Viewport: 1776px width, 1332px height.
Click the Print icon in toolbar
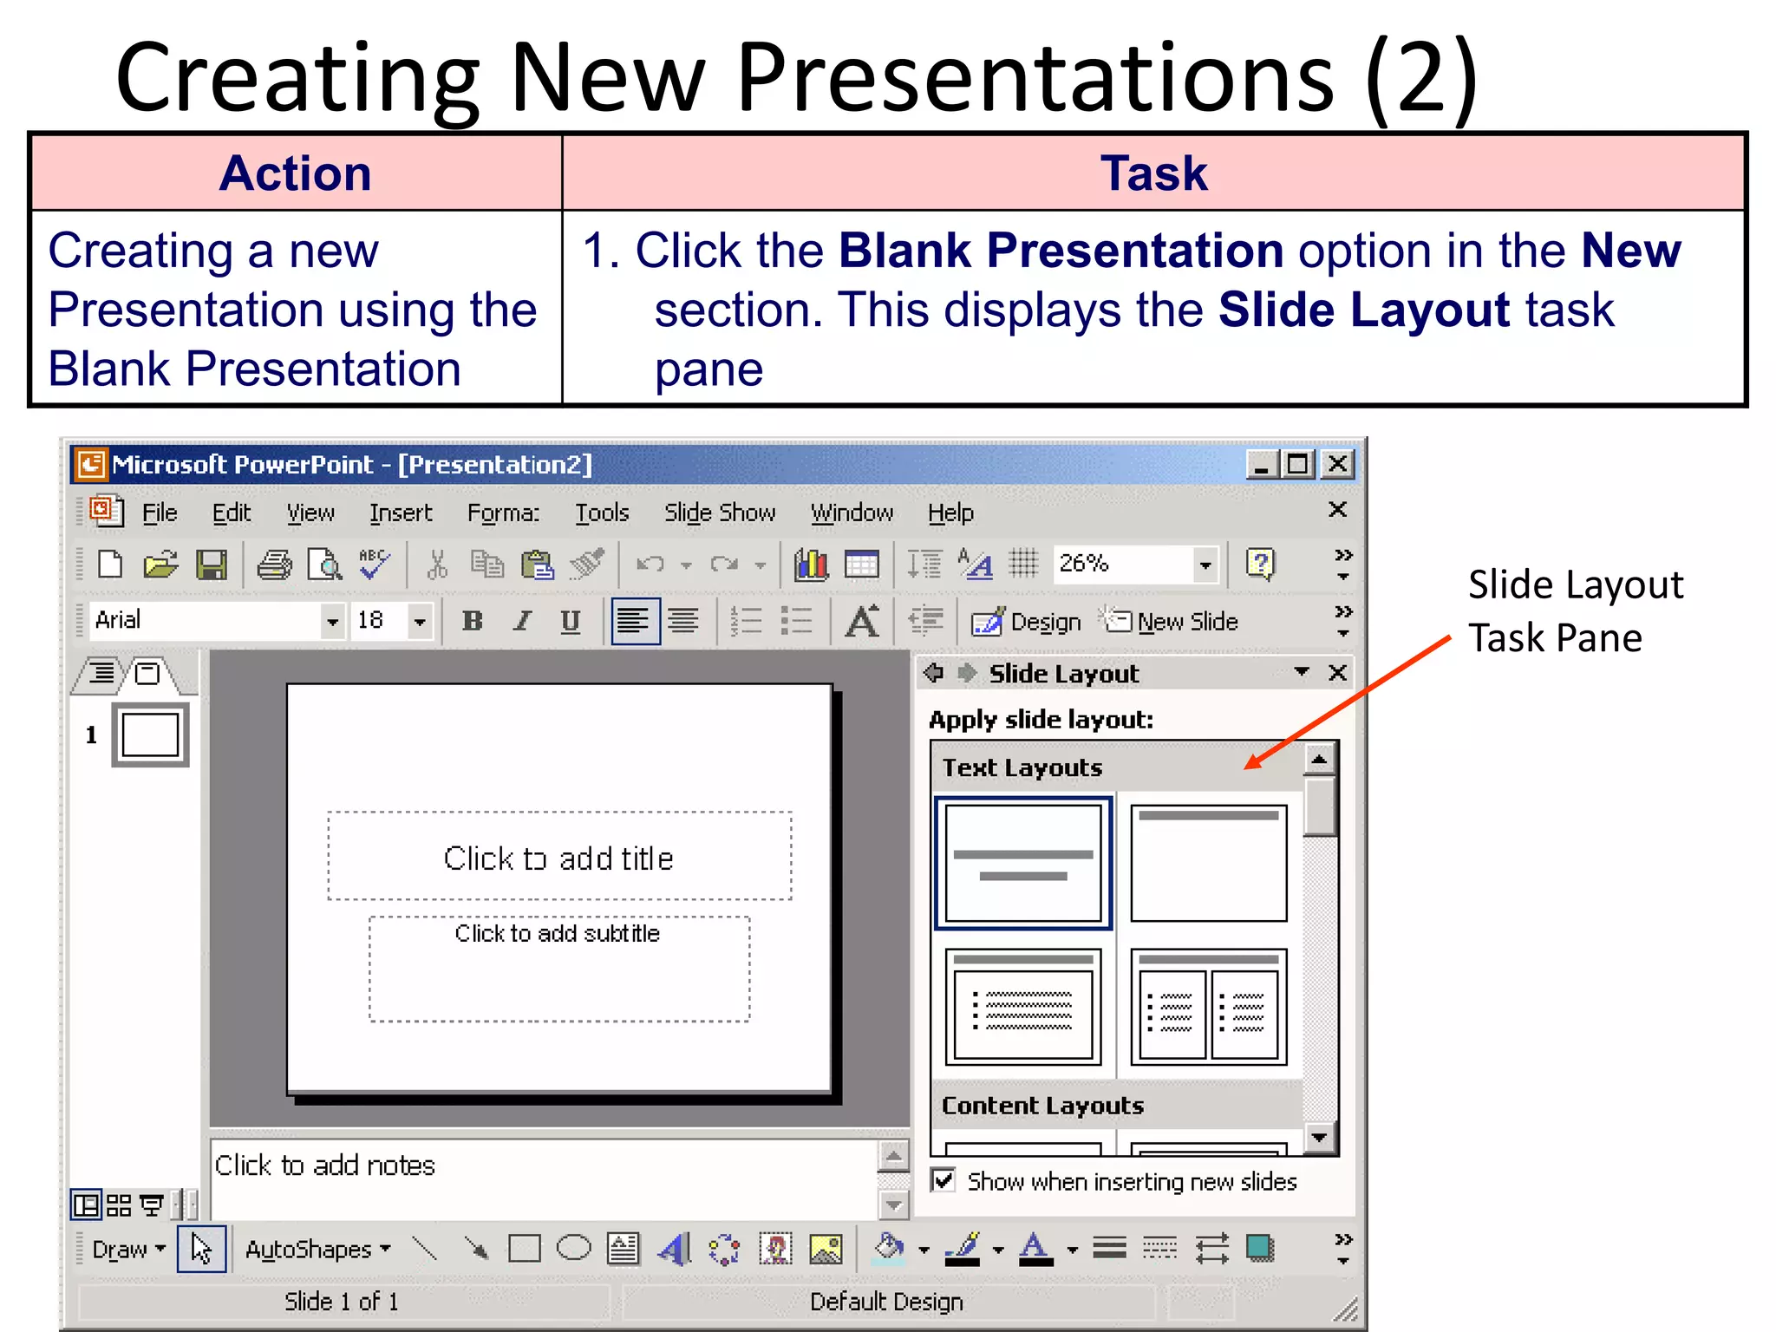coord(274,565)
